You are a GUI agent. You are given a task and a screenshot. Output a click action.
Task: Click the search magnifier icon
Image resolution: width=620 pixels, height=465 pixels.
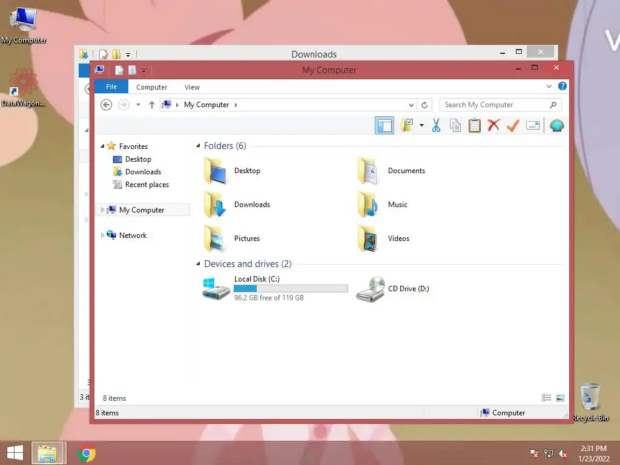pyautogui.click(x=553, y=105)
